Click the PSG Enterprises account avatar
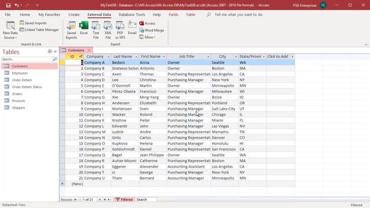Image resolution: width=370 pixels, height=208 pixels. [x=323, y=5]
